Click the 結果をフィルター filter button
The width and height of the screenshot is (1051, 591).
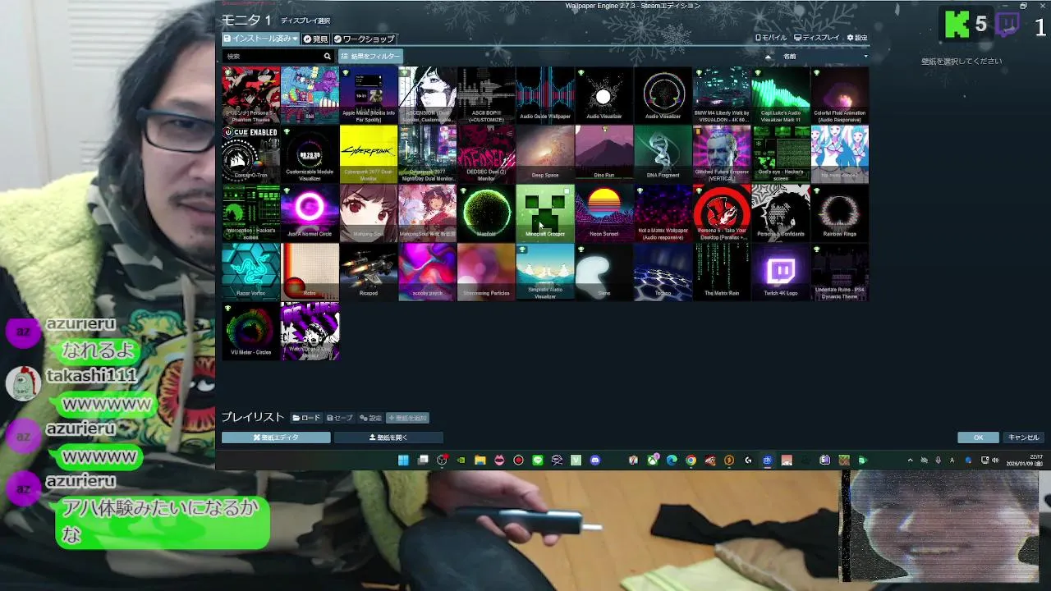point(370,57)
